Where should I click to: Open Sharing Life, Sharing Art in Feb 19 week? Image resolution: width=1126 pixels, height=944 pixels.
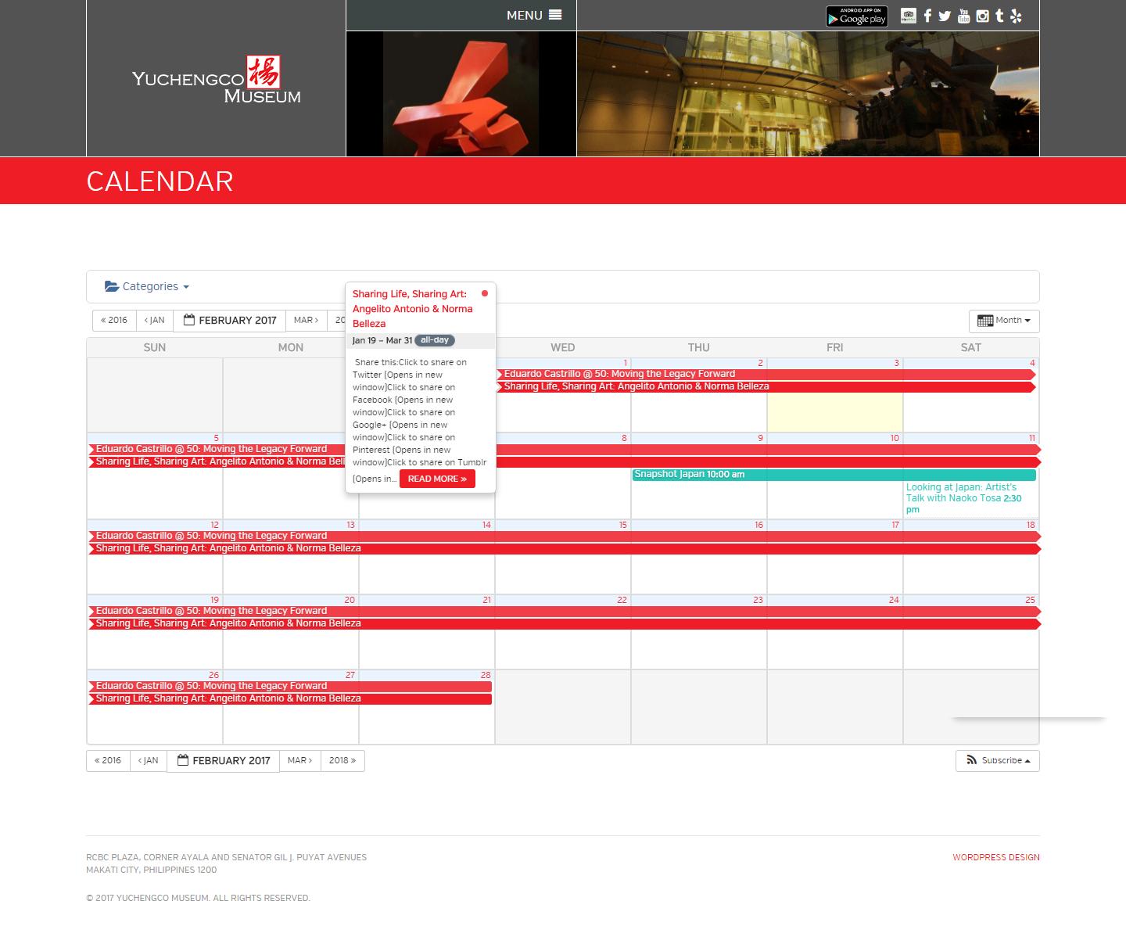point(563,624)
